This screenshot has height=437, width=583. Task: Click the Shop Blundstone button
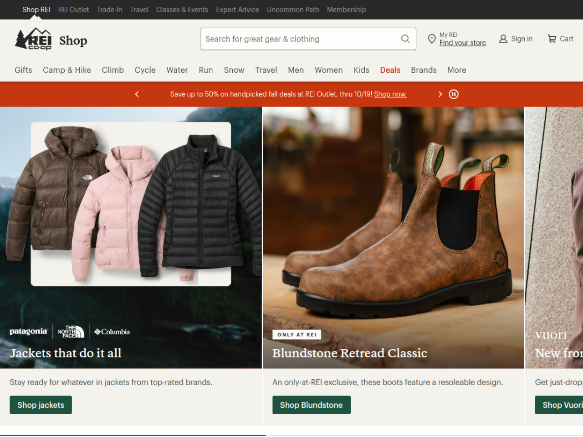[x=312, y=405]
